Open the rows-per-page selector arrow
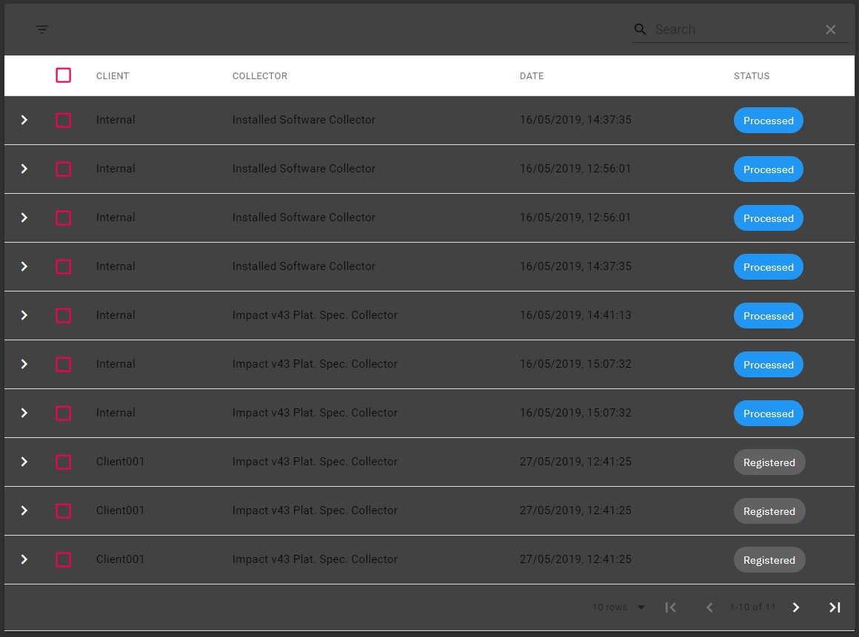Viewport: 859px width, 637px height. pyautogui.click(x=641, y=607)
